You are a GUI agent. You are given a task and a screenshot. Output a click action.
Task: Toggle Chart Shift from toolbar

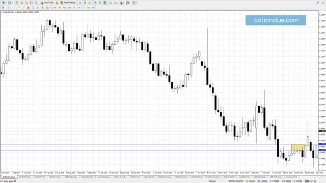point(116,3)
